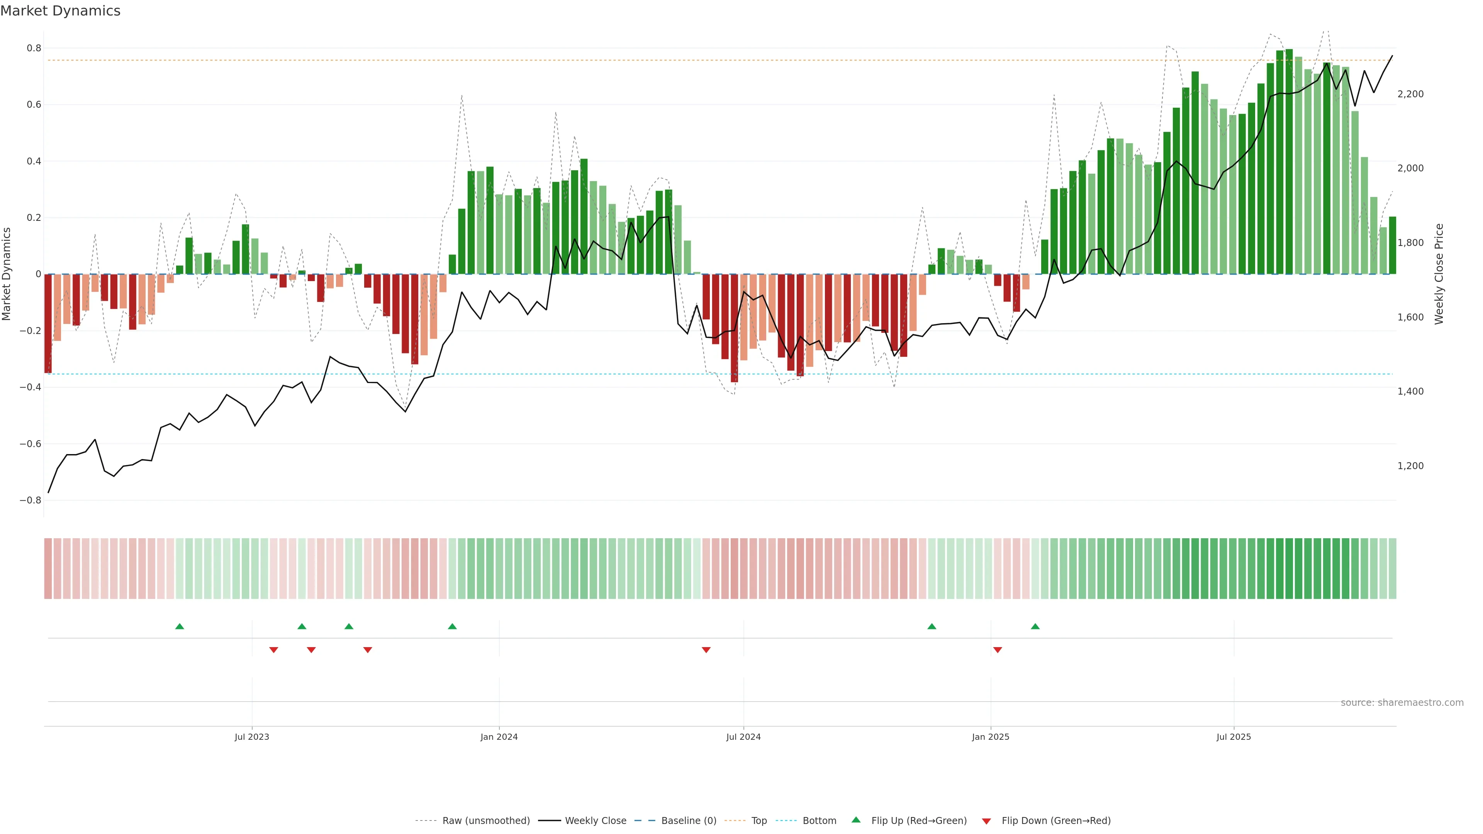Click the red flip-down triangle at Jan 2025
1483x834 pixels.
[x=998, y=650]
